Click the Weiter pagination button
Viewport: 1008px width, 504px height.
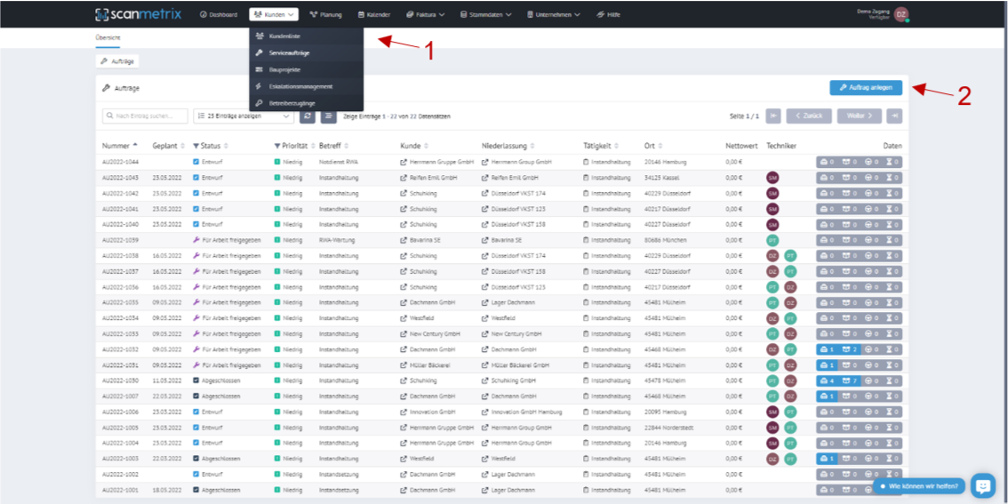[x=859, y=116]
